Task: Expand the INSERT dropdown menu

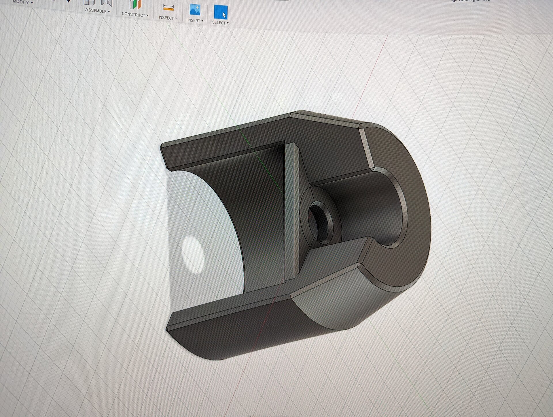Action: [x=195, y=20]
